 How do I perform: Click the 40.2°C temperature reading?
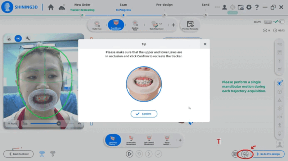[x=257, y=22]
